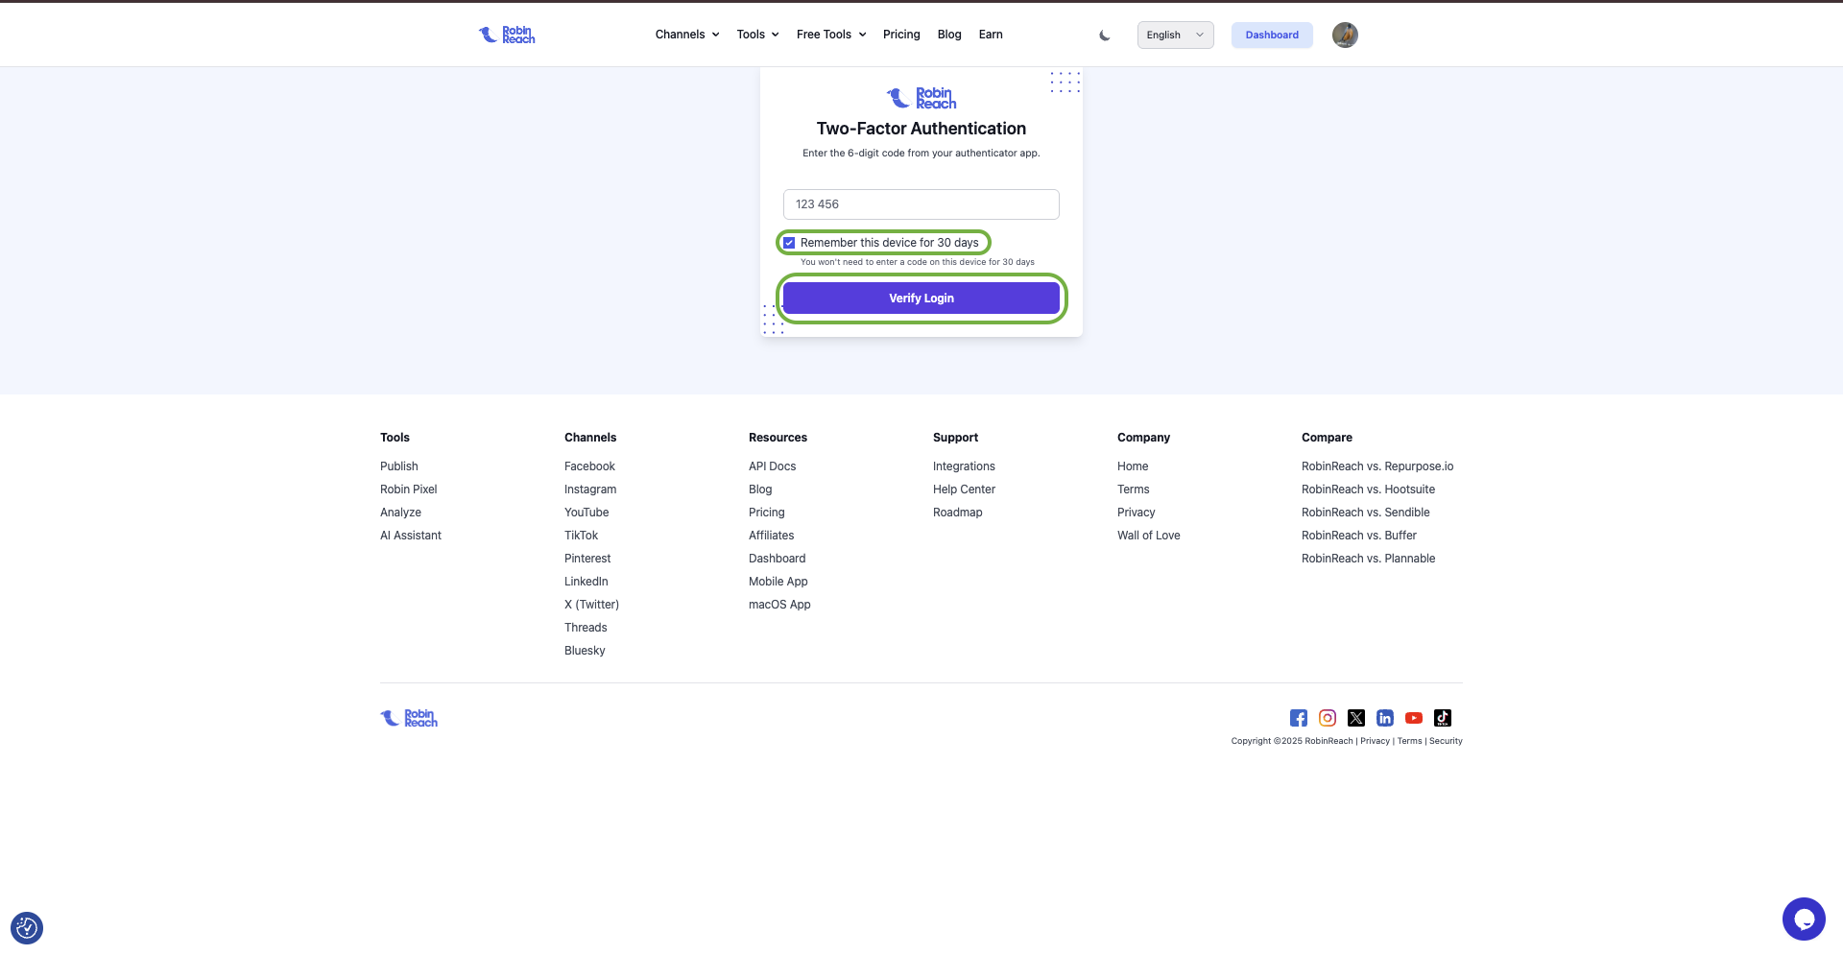Open the Integrations footer link
Screen dimensions: 1843x955
(x=964, y=466)
